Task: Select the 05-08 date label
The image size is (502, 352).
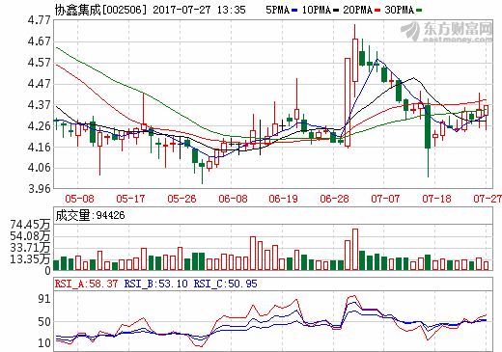Action: point(79,199)
